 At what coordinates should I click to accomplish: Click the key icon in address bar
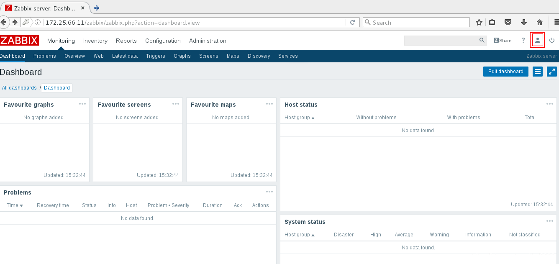(x=26, y=22)
